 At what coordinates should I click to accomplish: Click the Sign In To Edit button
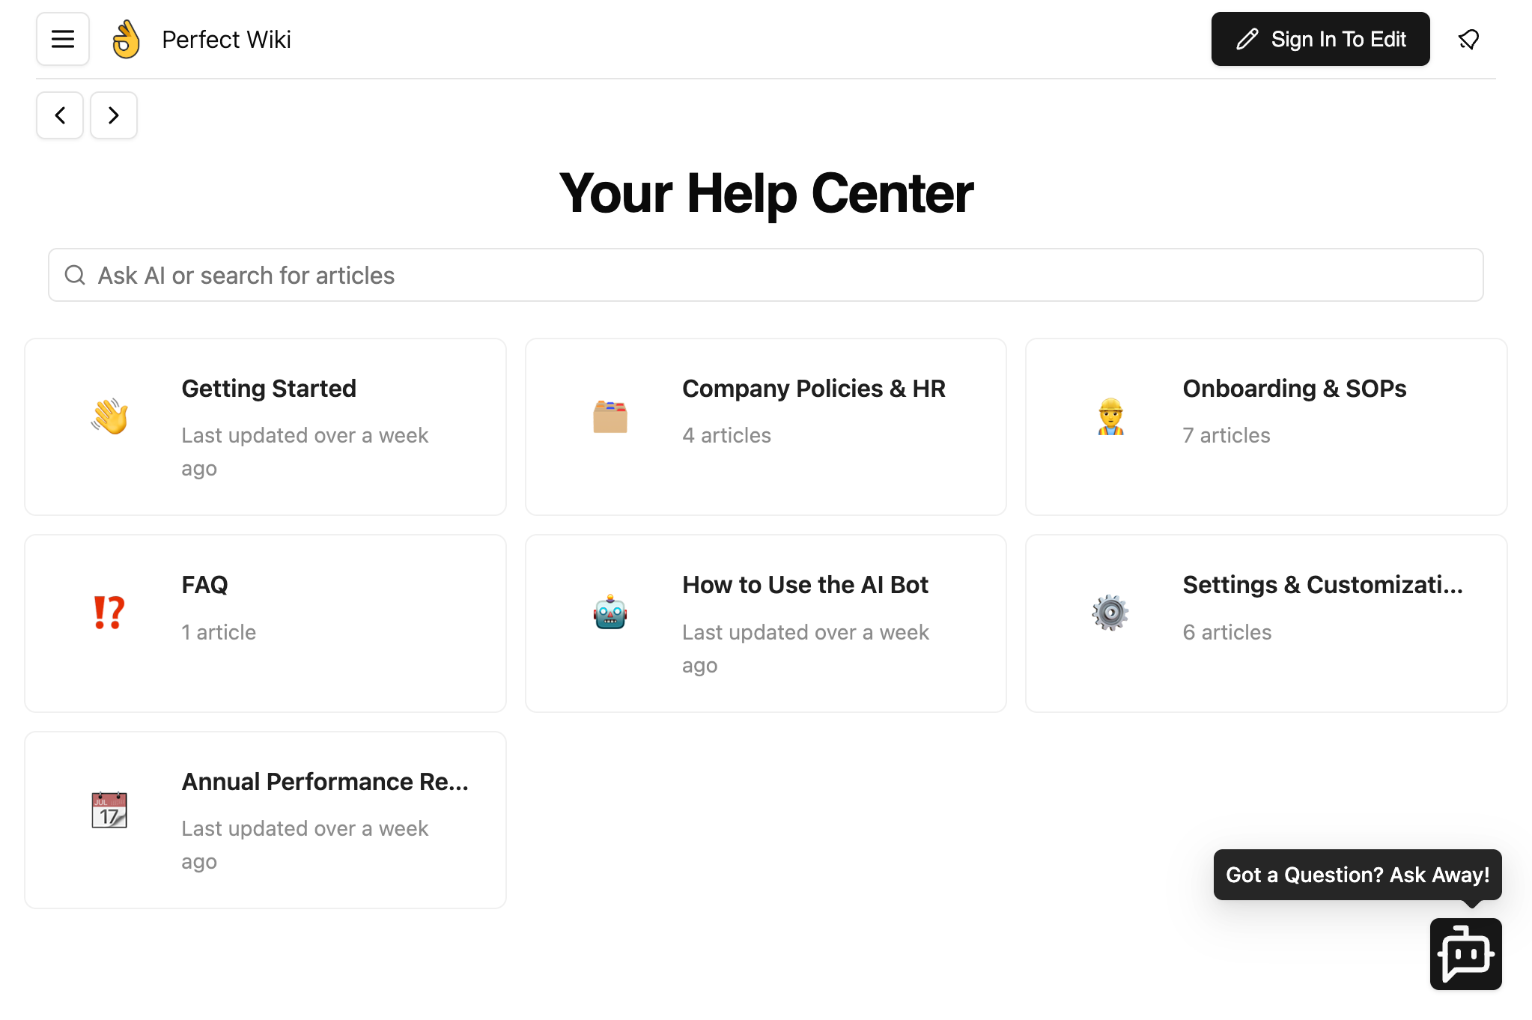click(1320, 39)
